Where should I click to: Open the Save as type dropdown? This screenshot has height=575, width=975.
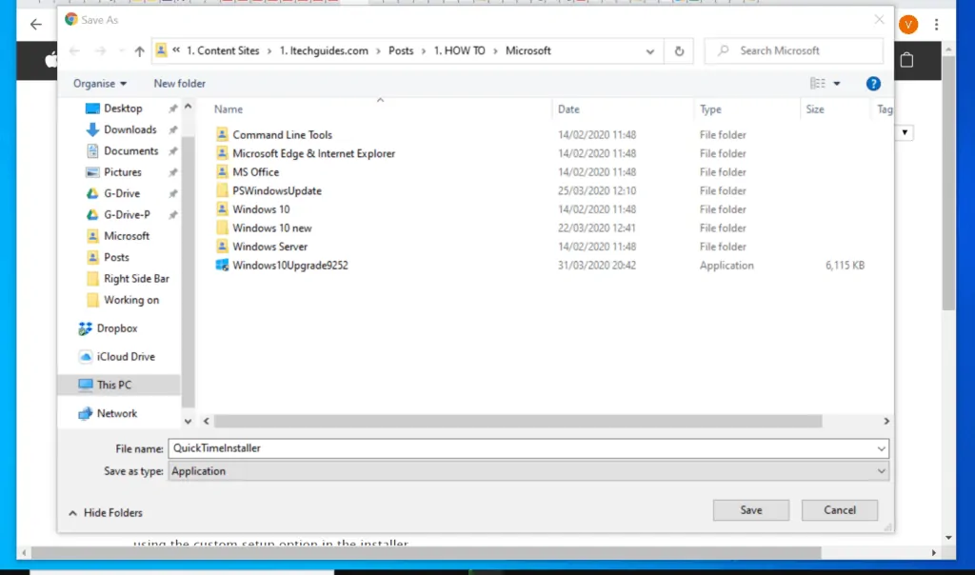tap(528, 471)
